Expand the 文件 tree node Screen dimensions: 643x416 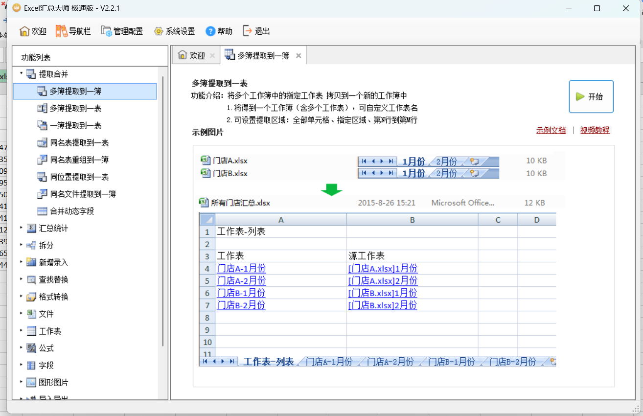[x=21, y=313]
